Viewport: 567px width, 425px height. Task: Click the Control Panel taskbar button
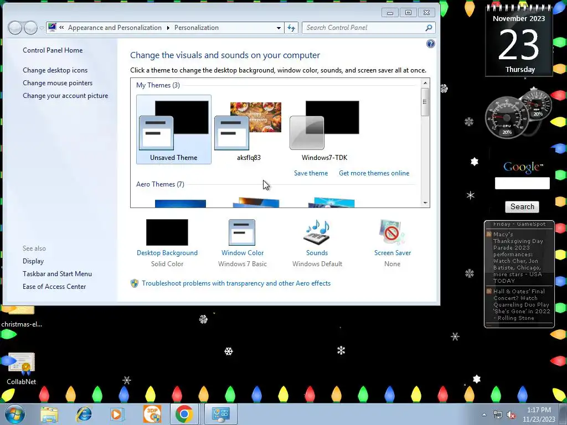coord(221,414)
